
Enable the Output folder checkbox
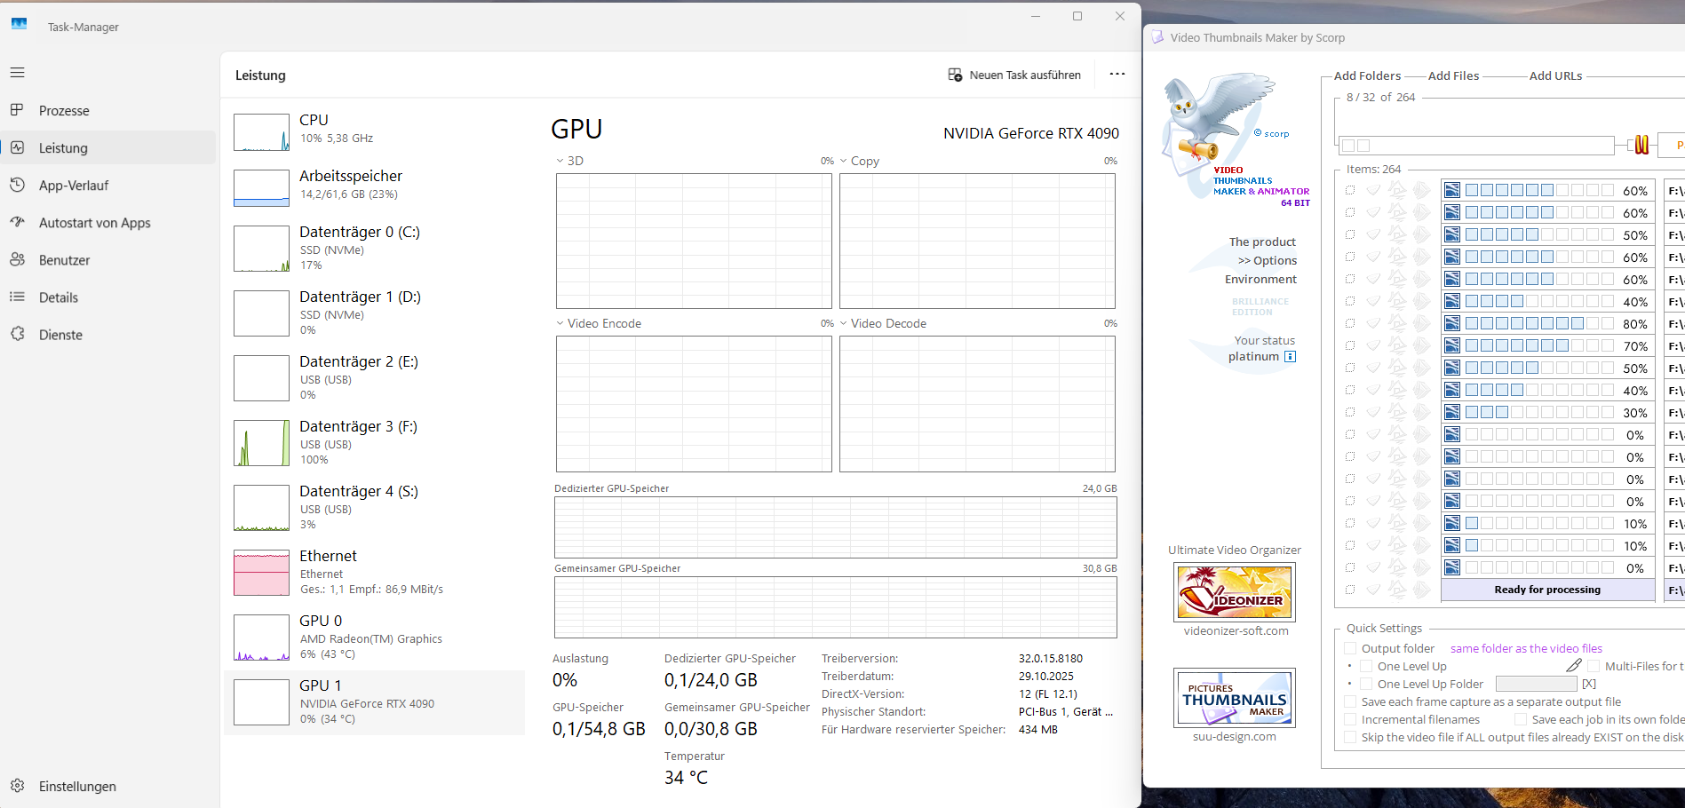tap(1349, 648)
